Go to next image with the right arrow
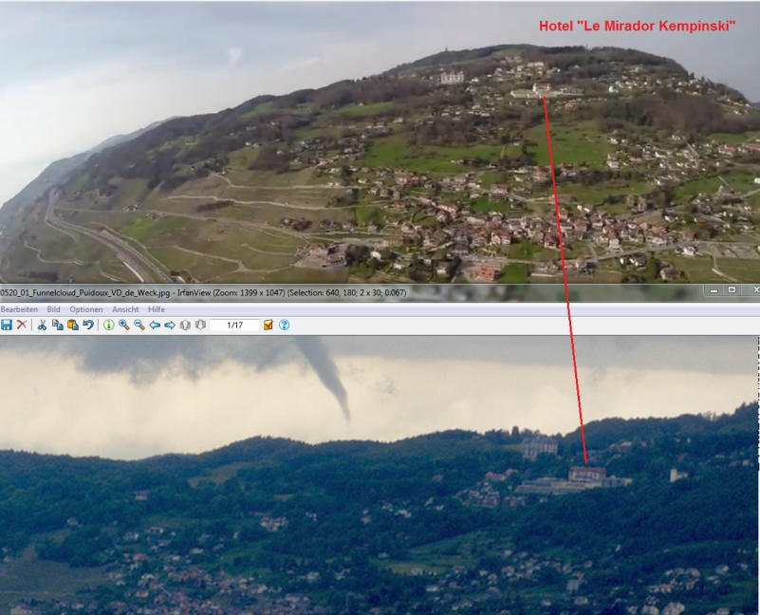Viewport: 760px width, 615px height. point(170,325)
